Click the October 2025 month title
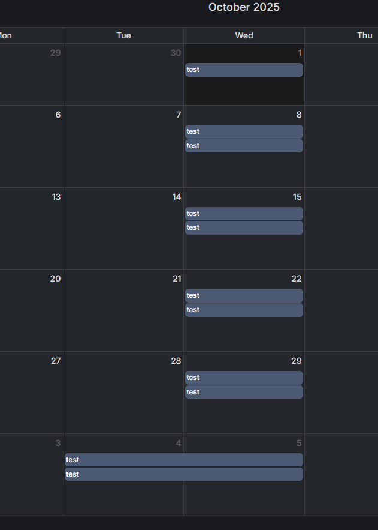 pyautogui.click(x=244, y=7)
